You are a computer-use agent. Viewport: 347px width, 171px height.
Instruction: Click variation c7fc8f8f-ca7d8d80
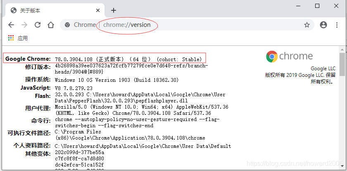pyautogui.click(x=79, y=159)
